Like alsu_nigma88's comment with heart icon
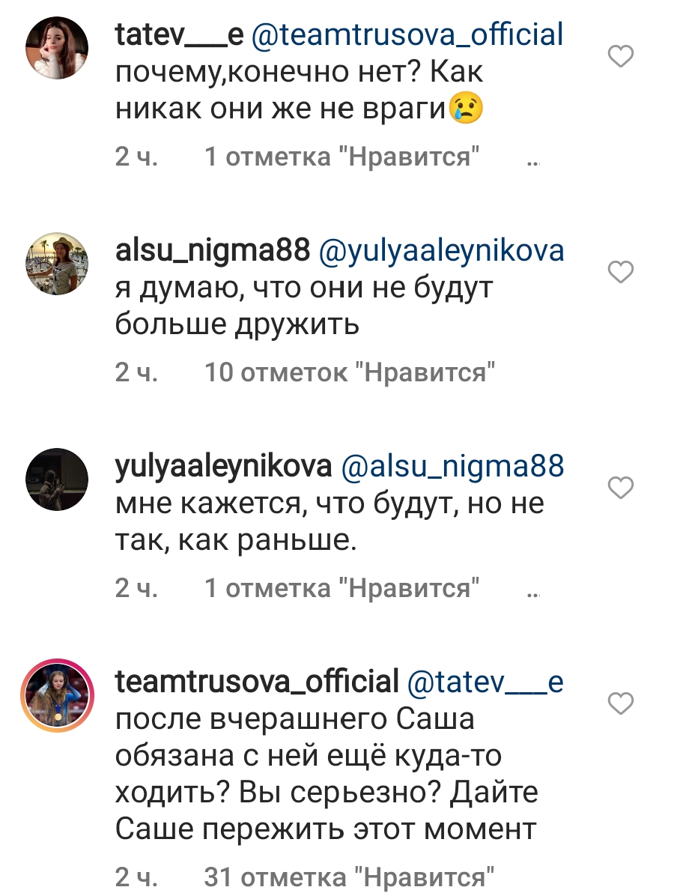The width and height of the screenshot is (683, 896). click(x=621, y=271)
